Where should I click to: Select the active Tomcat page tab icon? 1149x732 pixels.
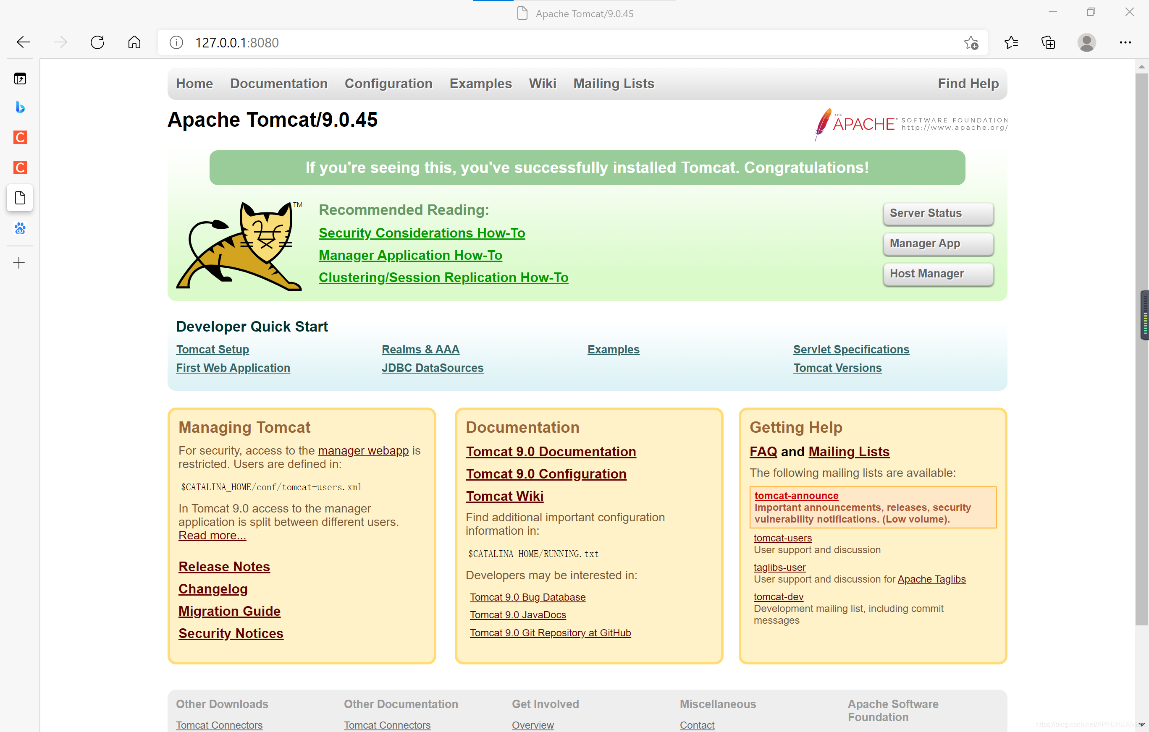pos(20,197)
